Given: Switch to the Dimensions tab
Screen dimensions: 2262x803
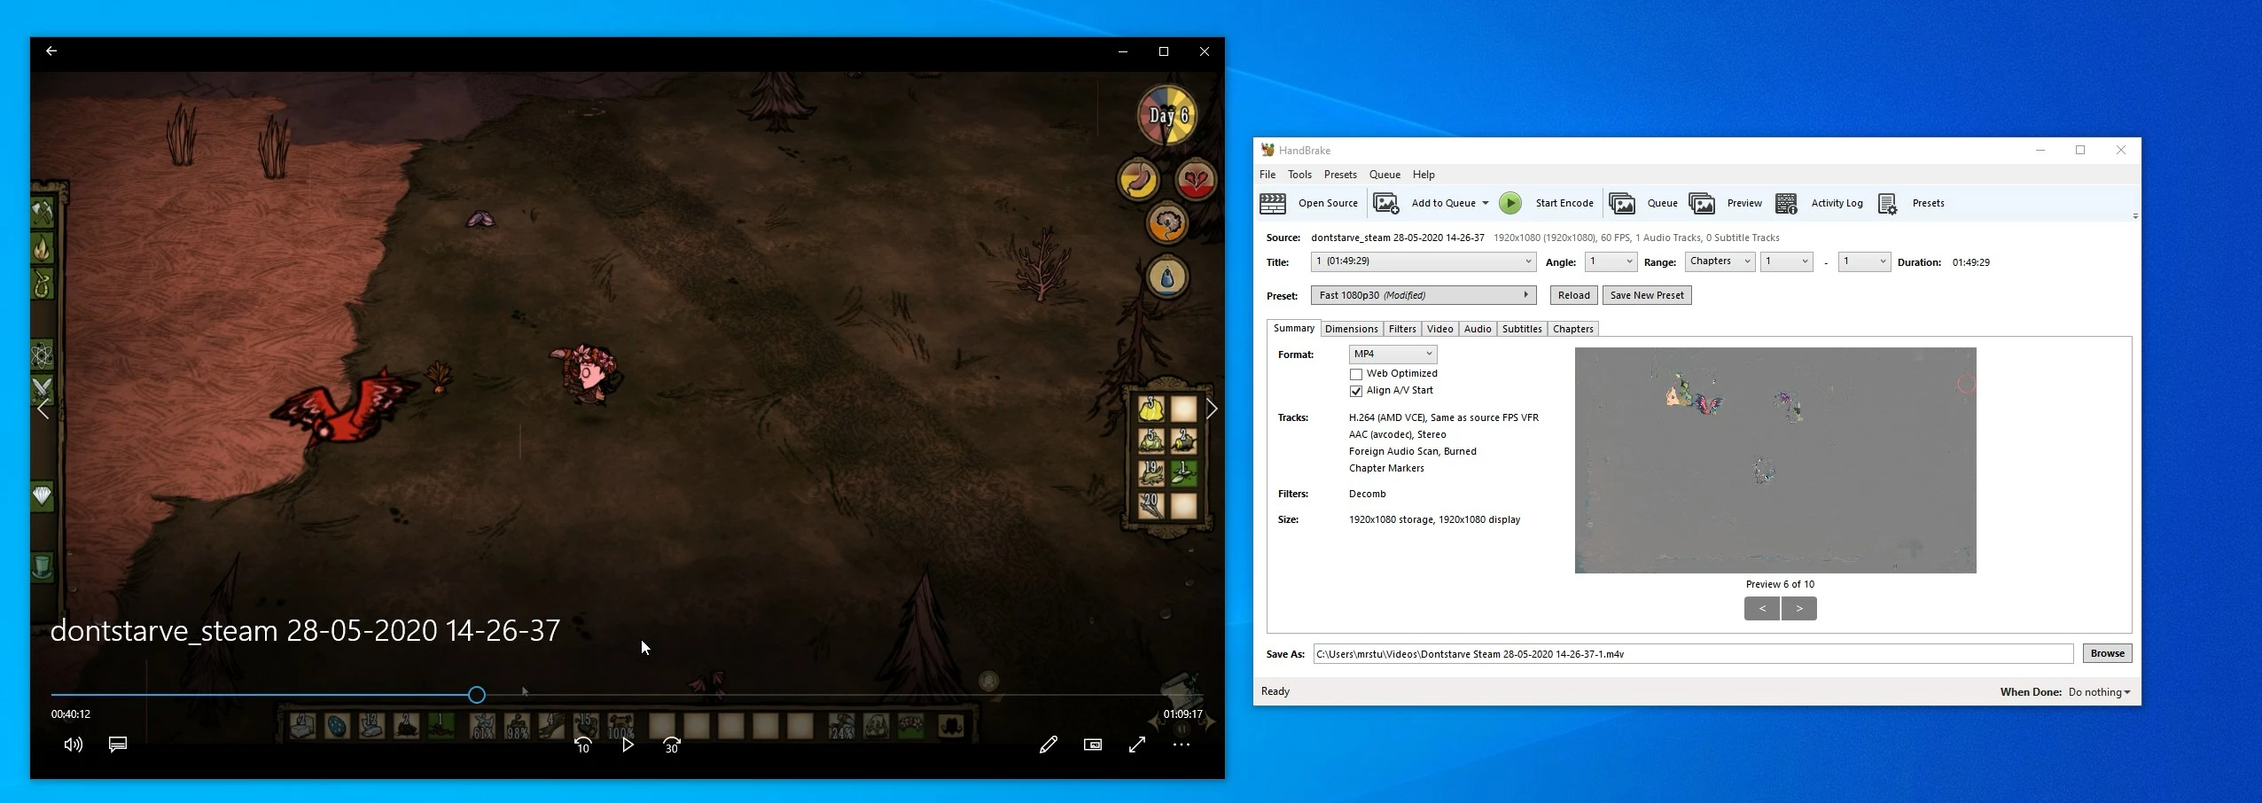Looking at the screenshot, I should point(1351,329).
